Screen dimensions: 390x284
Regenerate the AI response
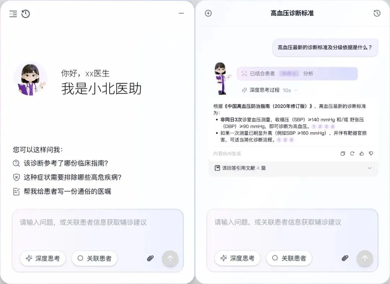click(x=352, y=154)
